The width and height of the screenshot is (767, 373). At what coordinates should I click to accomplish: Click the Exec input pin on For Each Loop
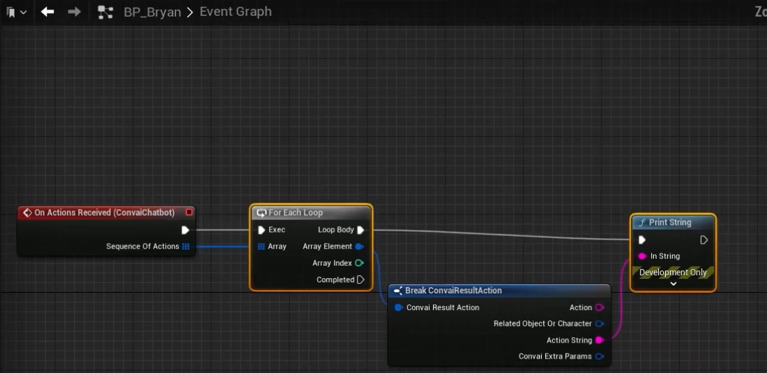pos(261,230)
